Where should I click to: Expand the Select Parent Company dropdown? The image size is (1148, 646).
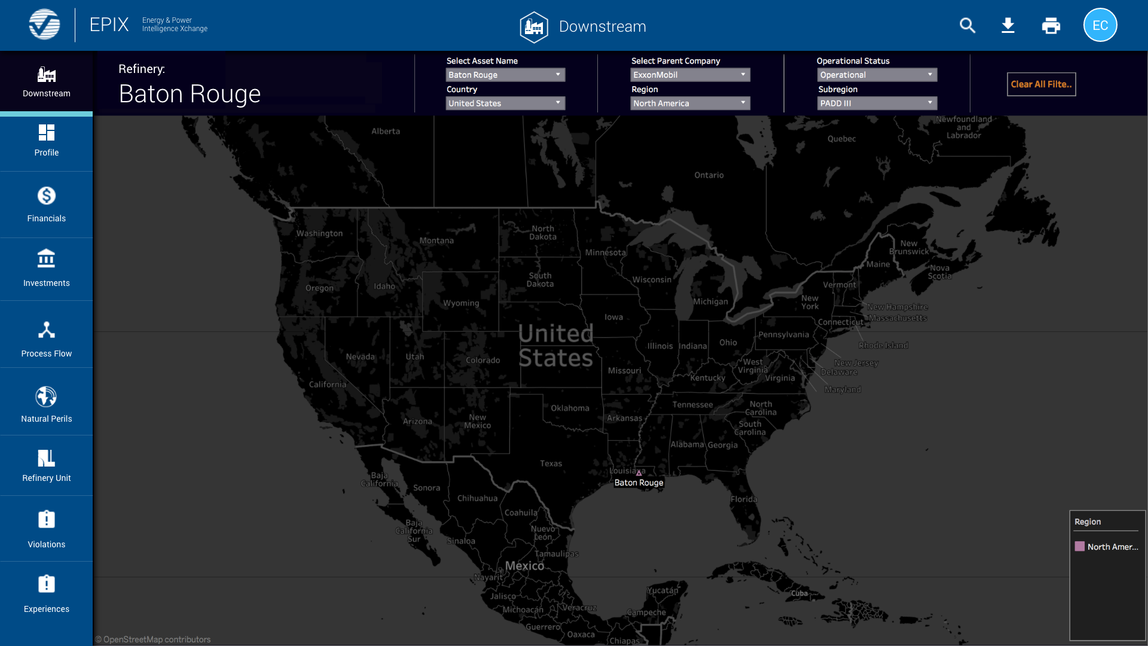click(690, 75)
